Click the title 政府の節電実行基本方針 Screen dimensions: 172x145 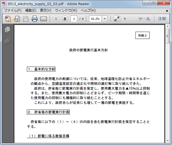pos(88,50)
